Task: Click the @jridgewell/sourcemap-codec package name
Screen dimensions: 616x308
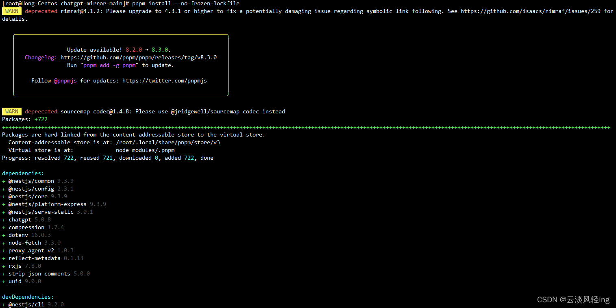Action: pos(215,111)
